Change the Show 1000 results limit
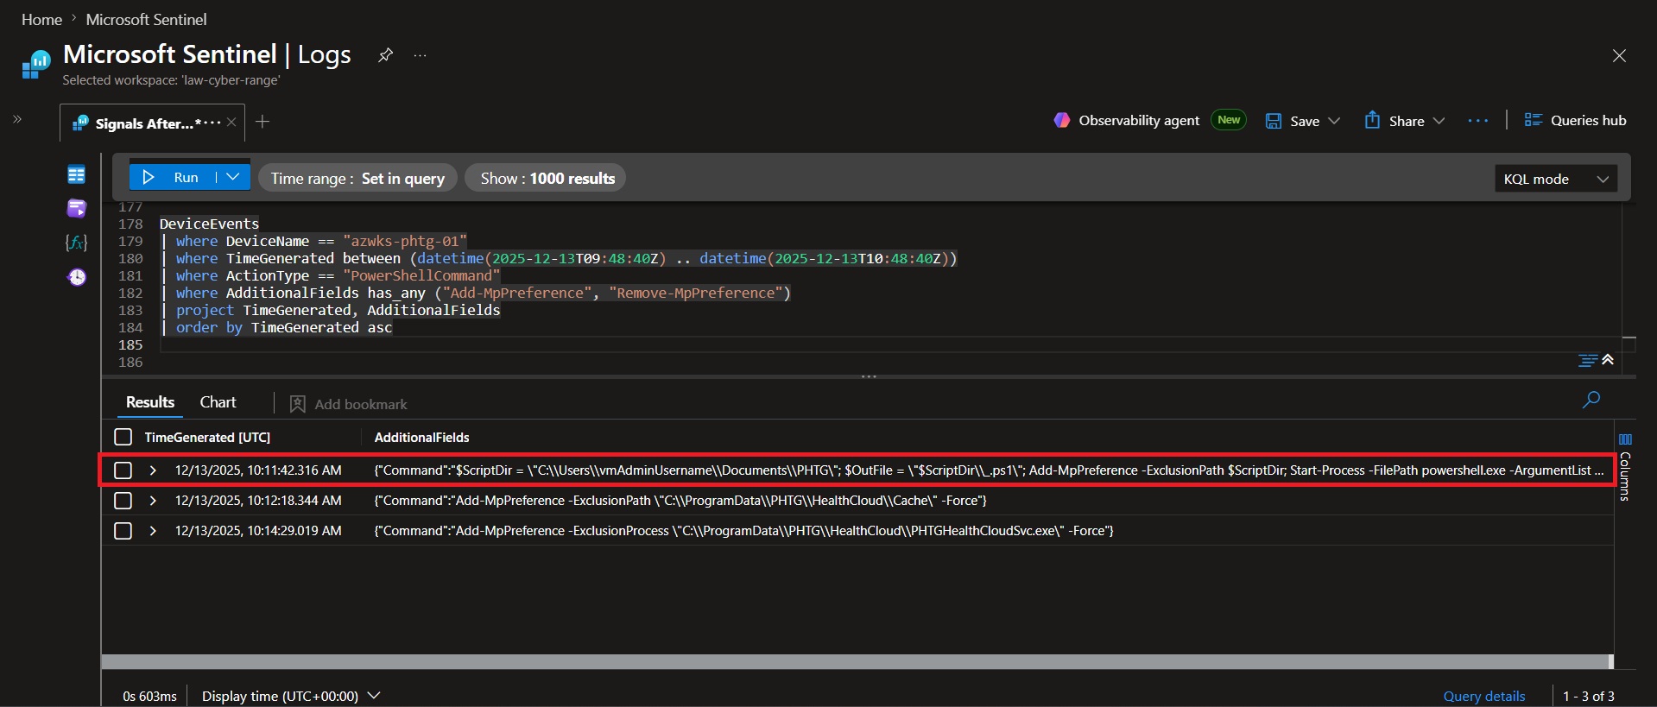 click(x=546, y=178)
